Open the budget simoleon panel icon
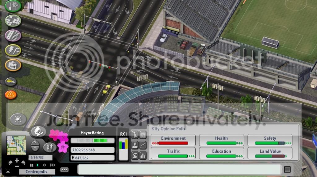This screenshot has height=177, width=317. point(135,155)
